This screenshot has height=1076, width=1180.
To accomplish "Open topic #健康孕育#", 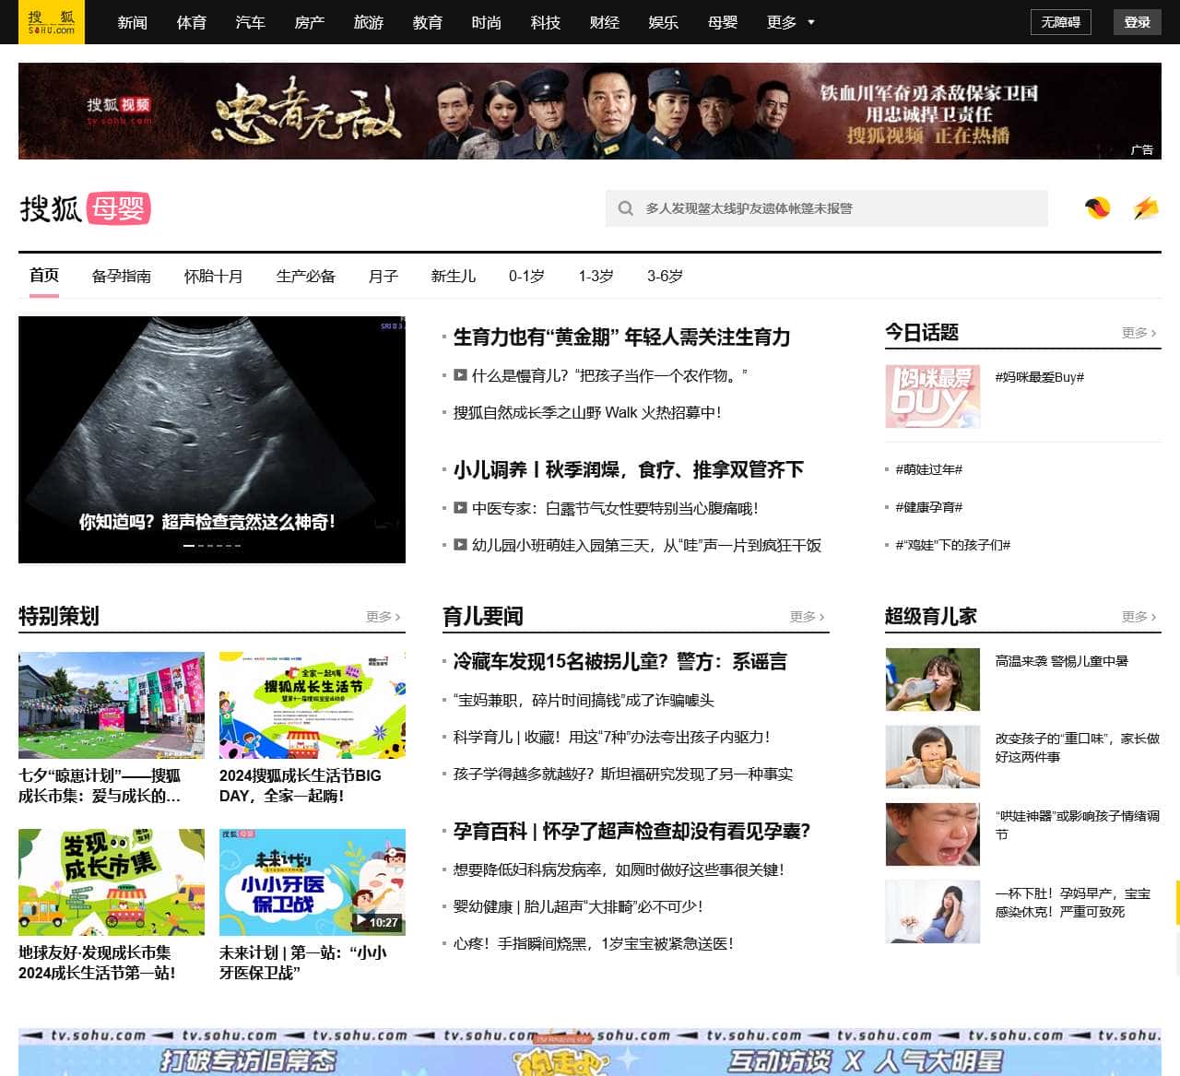I will click(x=928, y=507).
